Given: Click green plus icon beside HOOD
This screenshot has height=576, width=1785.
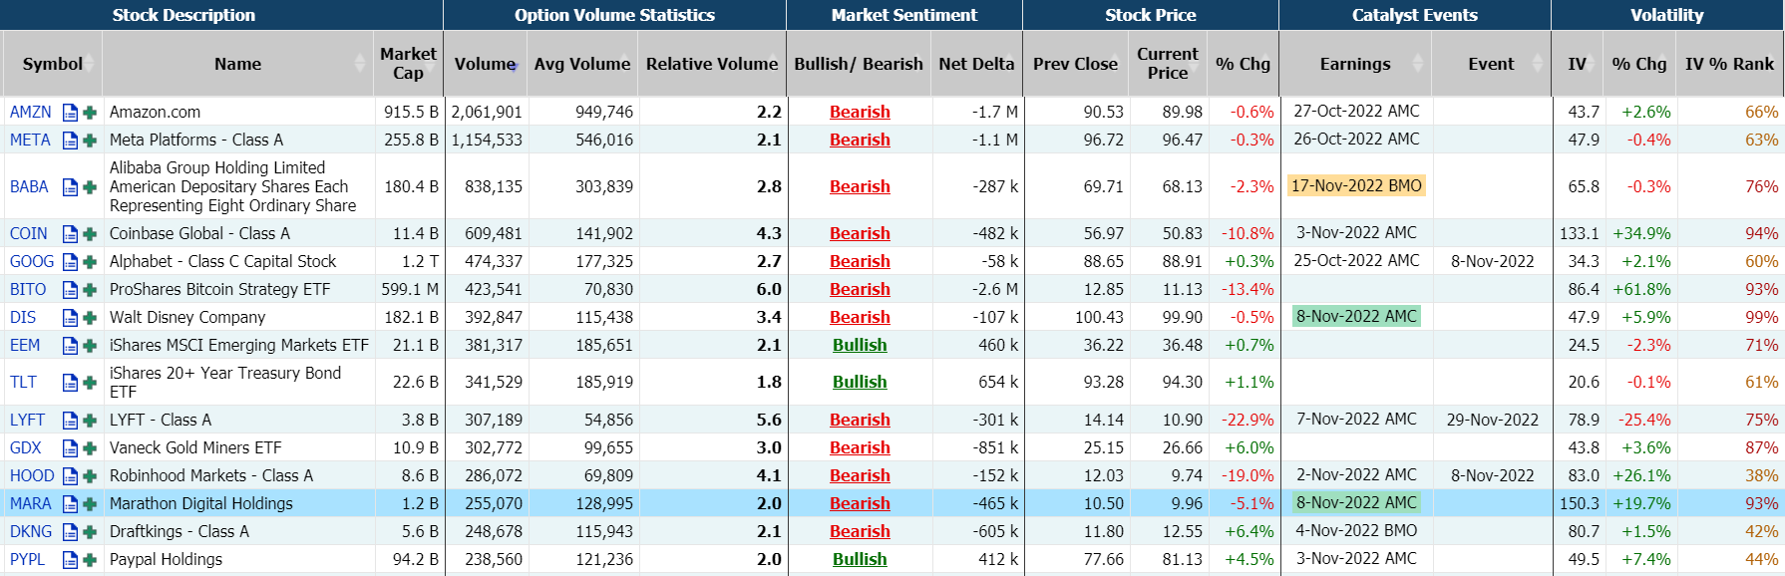Looking at the screenshot, I should click(x=90, y=476).
